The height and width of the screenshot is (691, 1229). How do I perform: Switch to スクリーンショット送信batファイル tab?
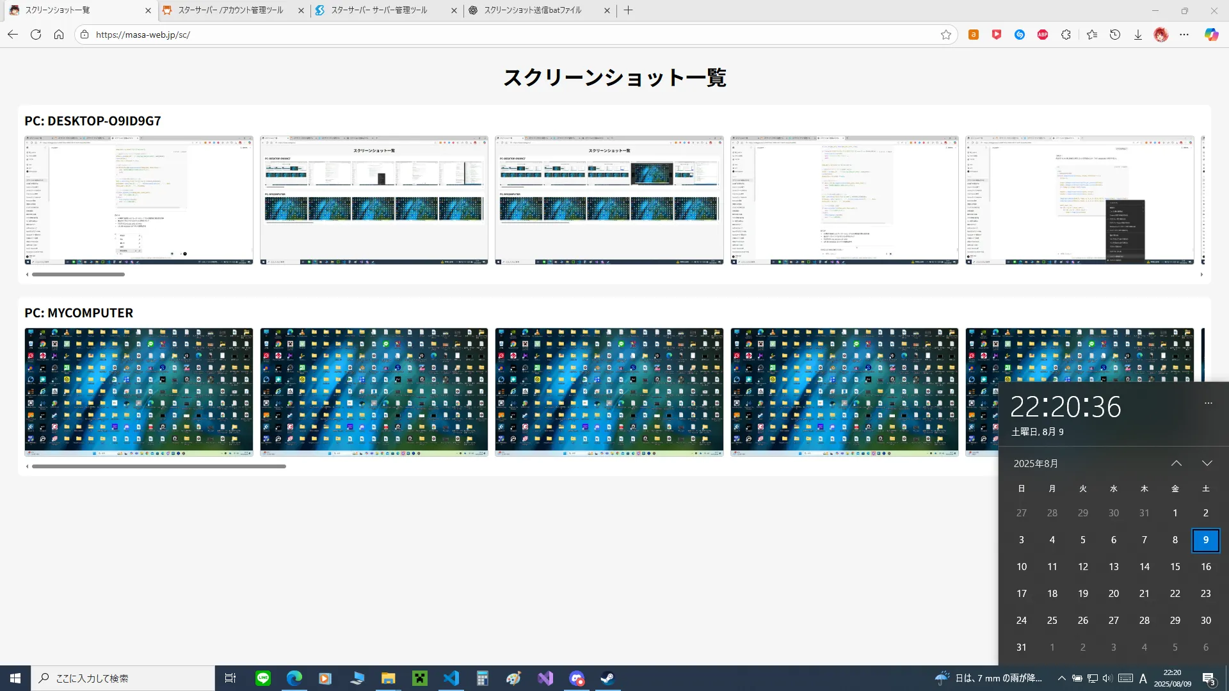[532, 10]
